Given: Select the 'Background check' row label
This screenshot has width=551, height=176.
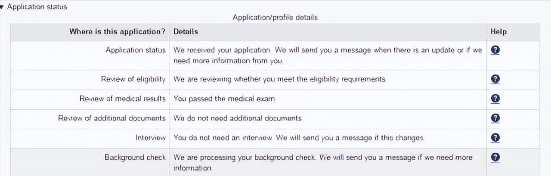Looking at the screenshot, I should pos(135,157).
